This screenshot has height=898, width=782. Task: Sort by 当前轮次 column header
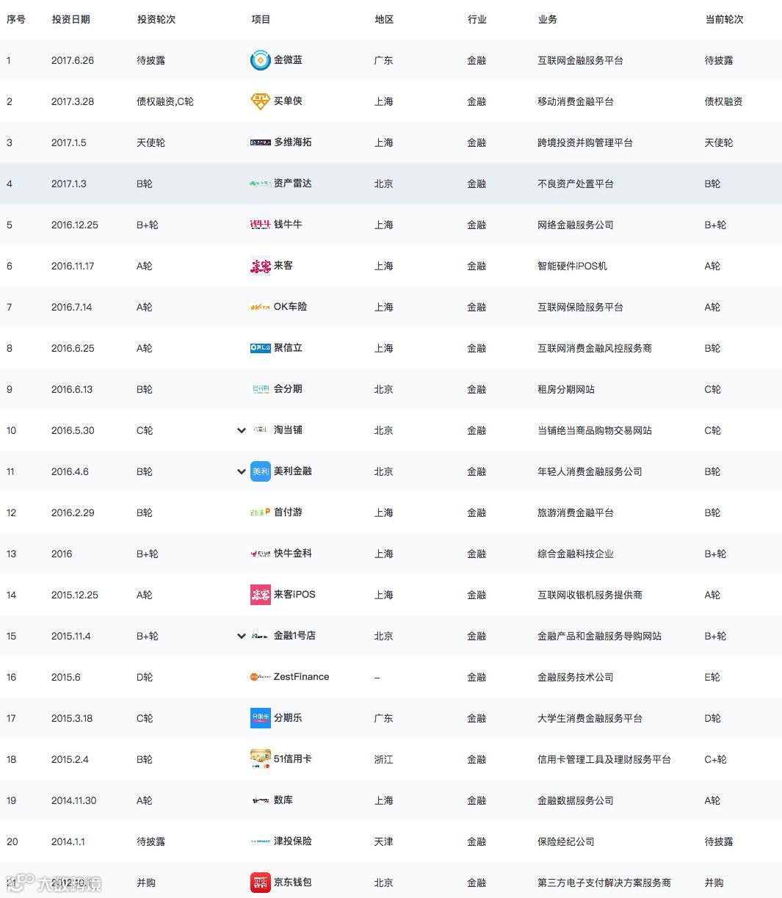click(724, 19)
